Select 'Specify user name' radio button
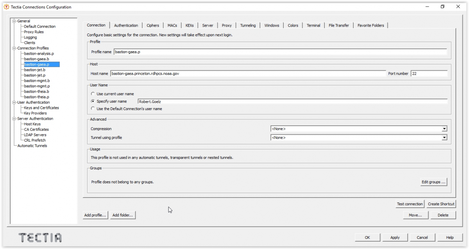This screenshot has width=469, height=249. 93,101
